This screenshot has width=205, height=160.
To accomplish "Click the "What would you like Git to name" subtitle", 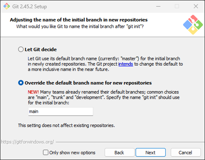I will pyautogui.click(x=80, y=26).
